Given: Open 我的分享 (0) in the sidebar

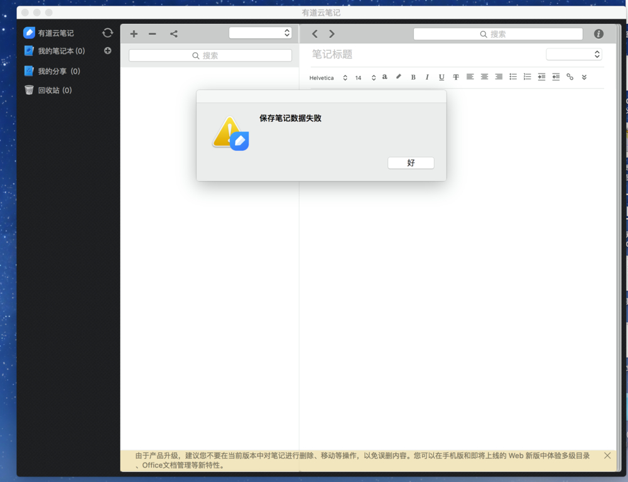Looking at the screenshot, I should (52, 71).
